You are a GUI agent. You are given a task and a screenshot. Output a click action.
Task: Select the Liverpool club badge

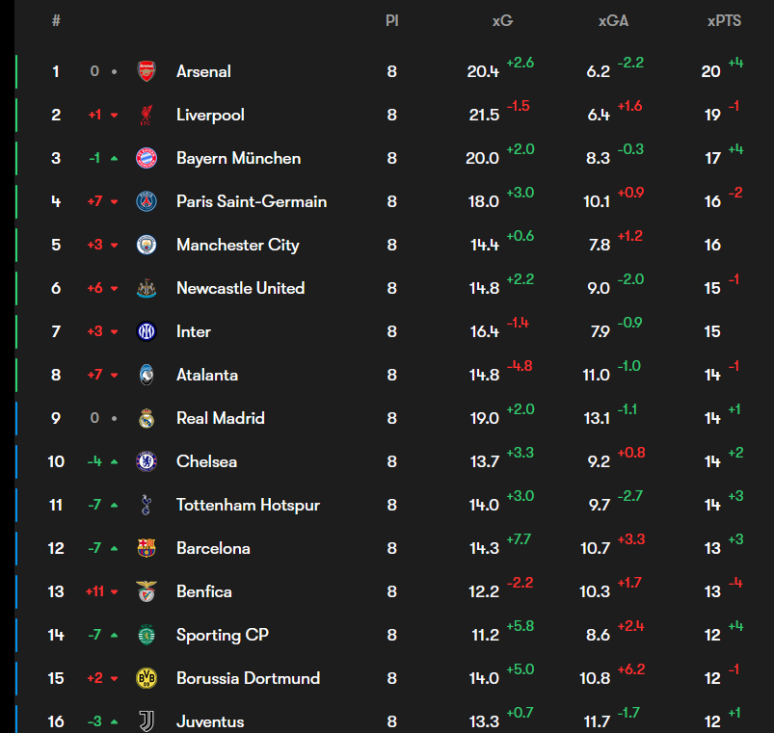145,115
